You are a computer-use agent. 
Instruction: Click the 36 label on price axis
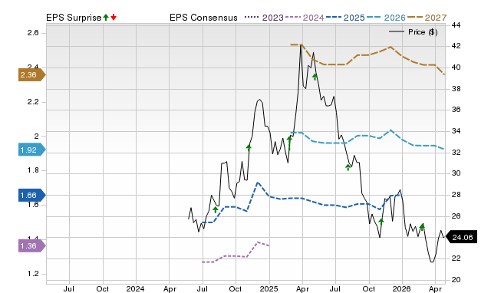(456, 110)
